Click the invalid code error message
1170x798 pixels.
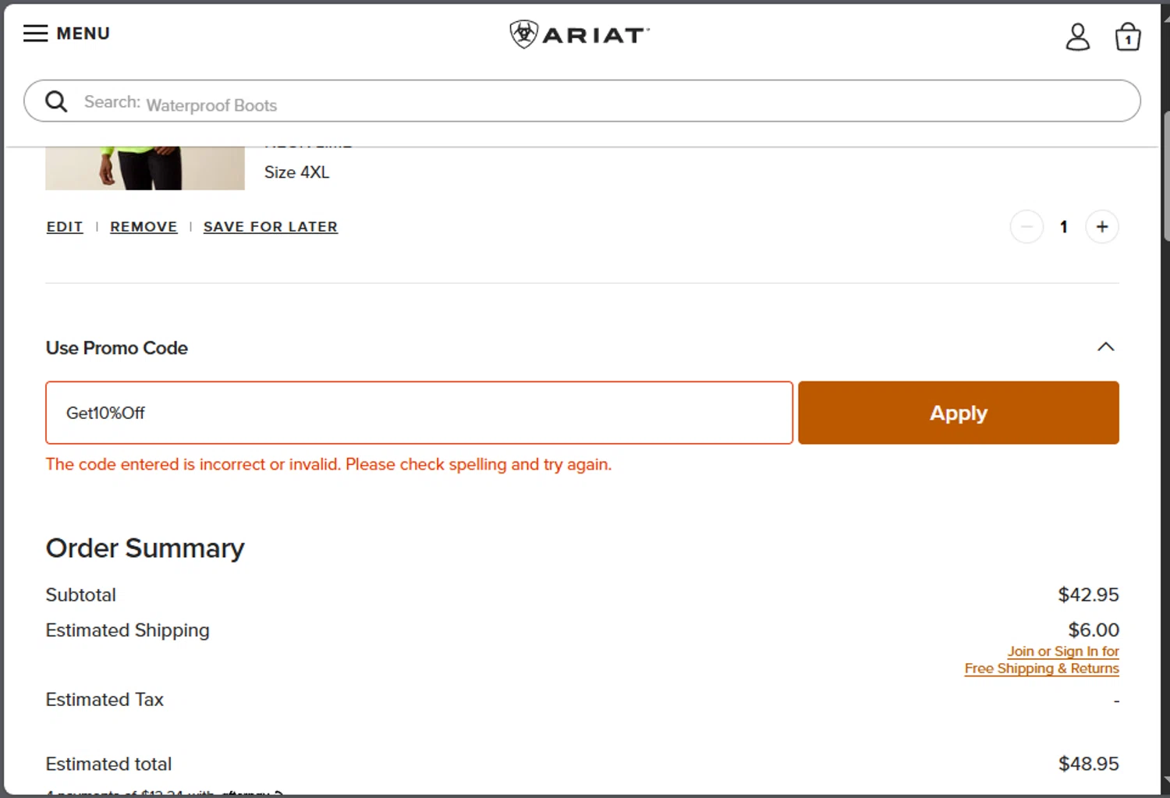click(x=328, y=464)
